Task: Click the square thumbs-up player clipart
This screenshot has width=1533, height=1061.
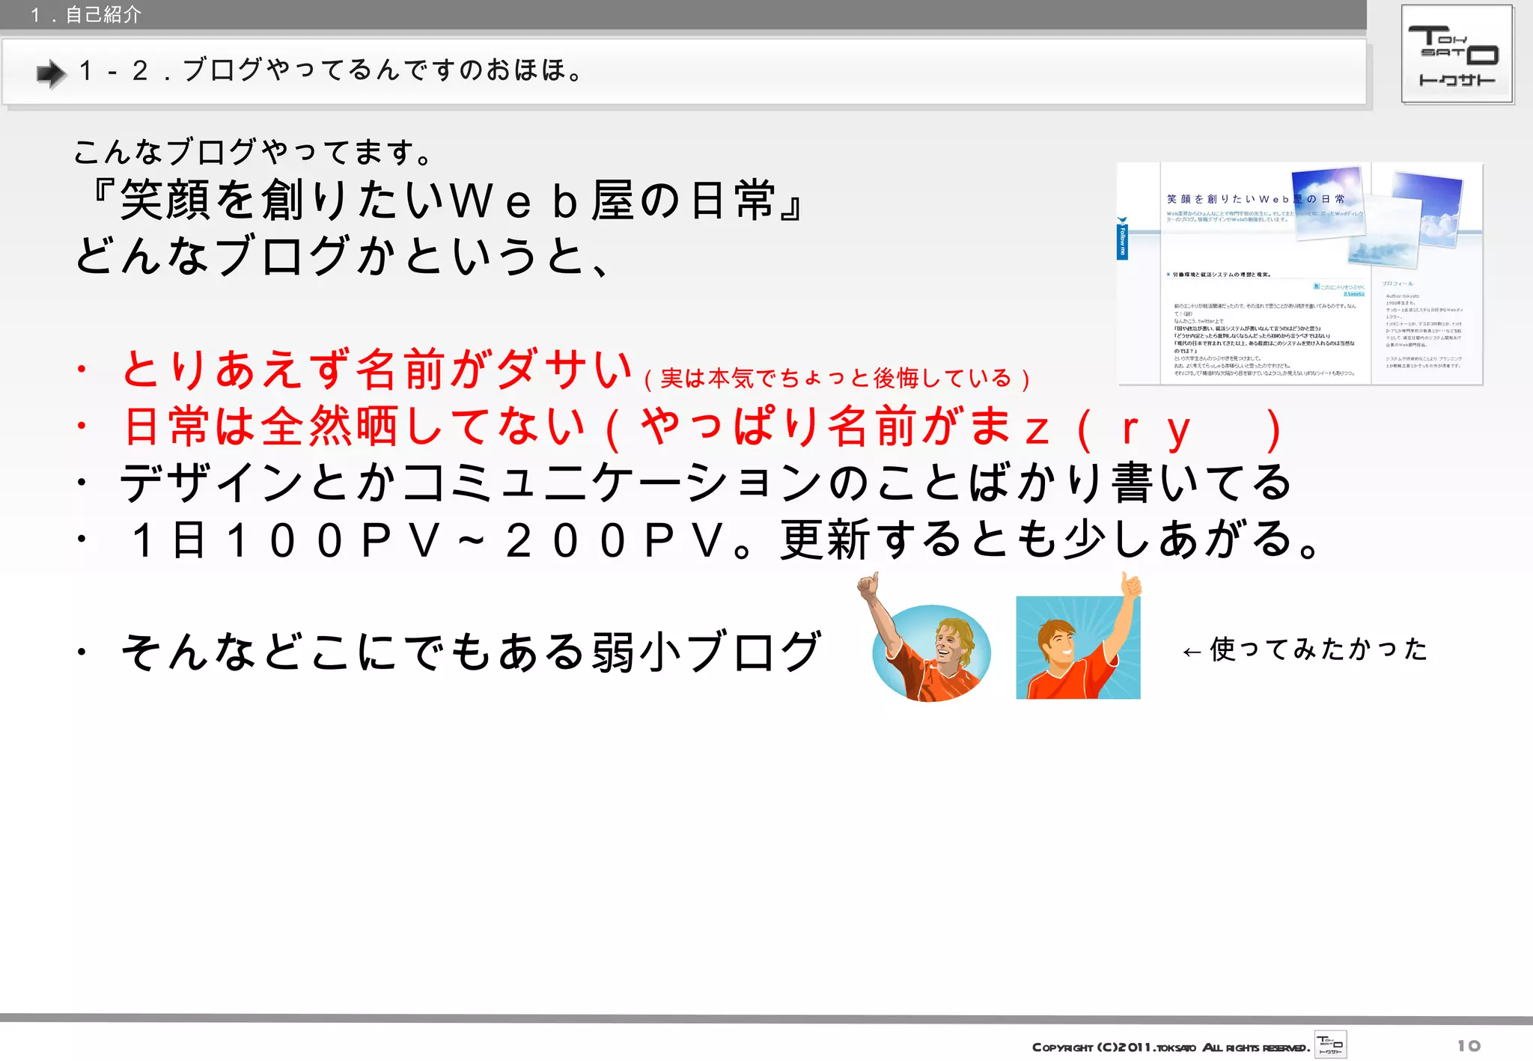Action: [x=1079, y=637]
